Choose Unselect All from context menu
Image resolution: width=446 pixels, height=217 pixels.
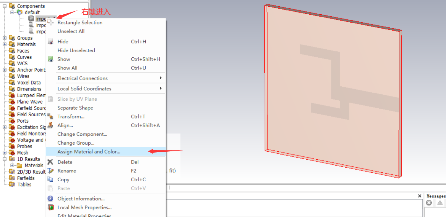pyautogui.click(x=106, y=31)
